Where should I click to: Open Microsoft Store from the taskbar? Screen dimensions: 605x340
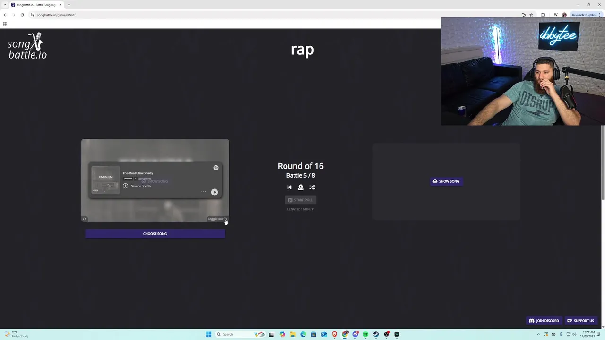313,334
